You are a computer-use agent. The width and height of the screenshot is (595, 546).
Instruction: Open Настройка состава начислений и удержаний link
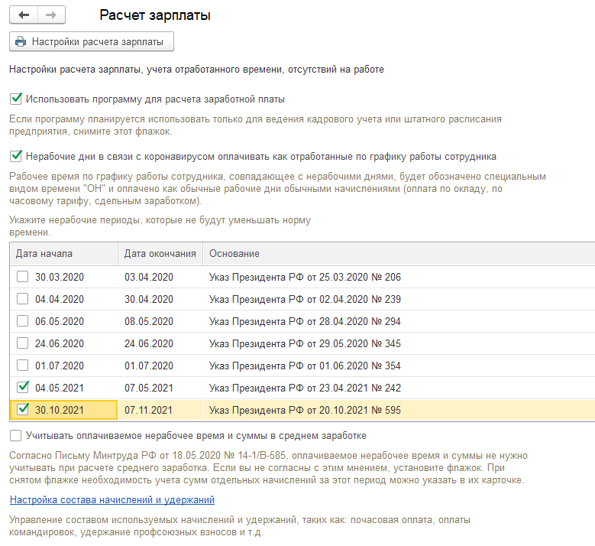click(112, 500)
